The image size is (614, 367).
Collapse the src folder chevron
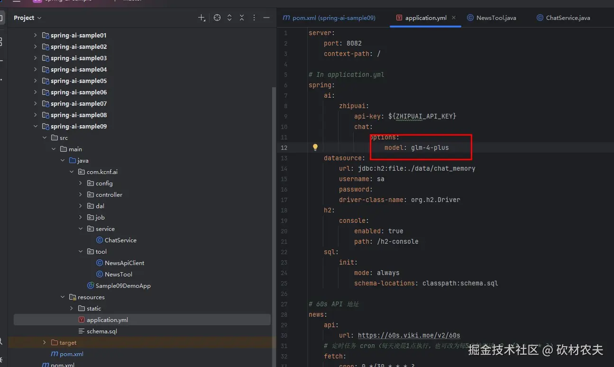point(45,138)
